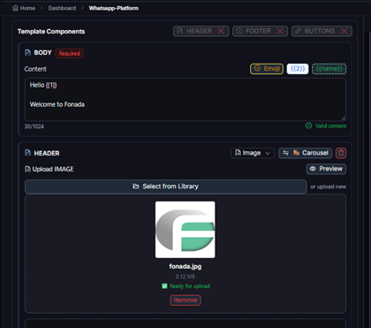Click the chevron of the Image dropdown

coord(268,153)
